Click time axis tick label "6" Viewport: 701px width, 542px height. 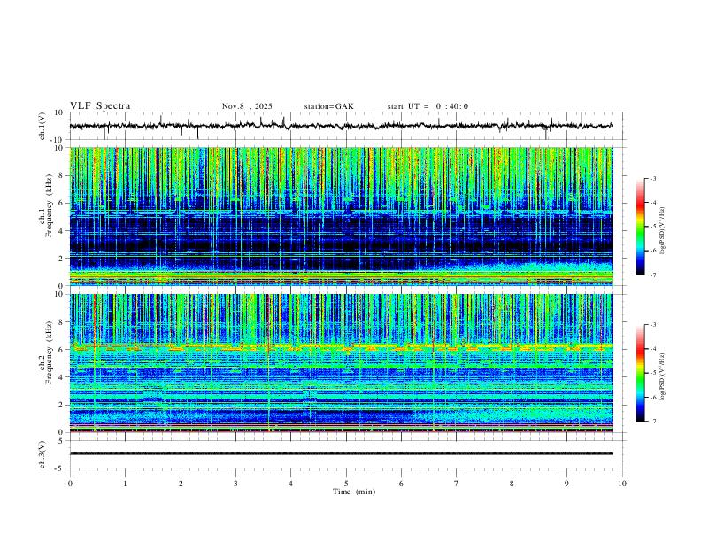pos(402,484)
